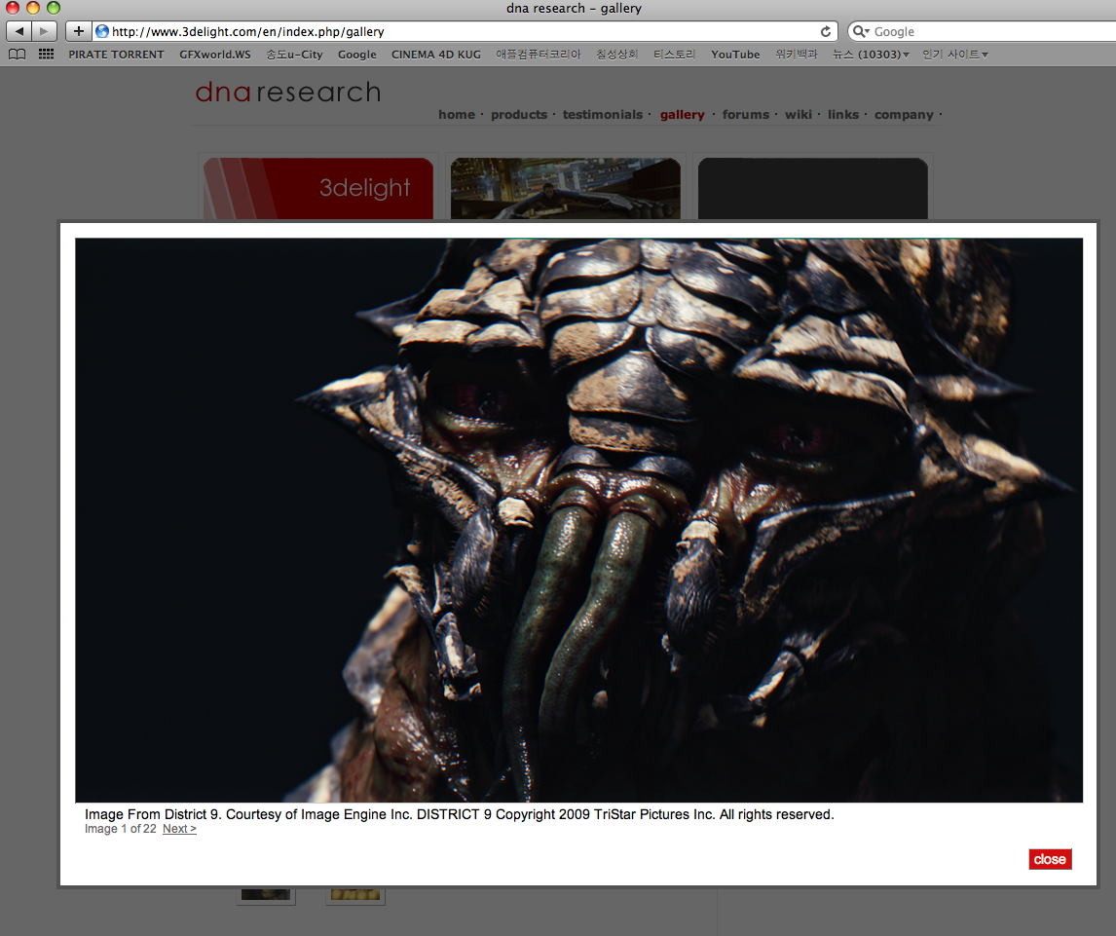Open PIRATE TORRENT bookmark
Screen dimensions: 1116x936
pos(116,55)
